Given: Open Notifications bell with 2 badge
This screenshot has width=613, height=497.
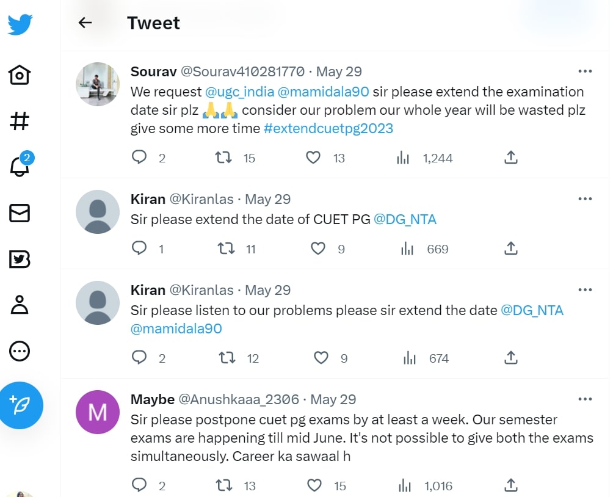Looking at the screenshot, I should click(x=20, y=166).
